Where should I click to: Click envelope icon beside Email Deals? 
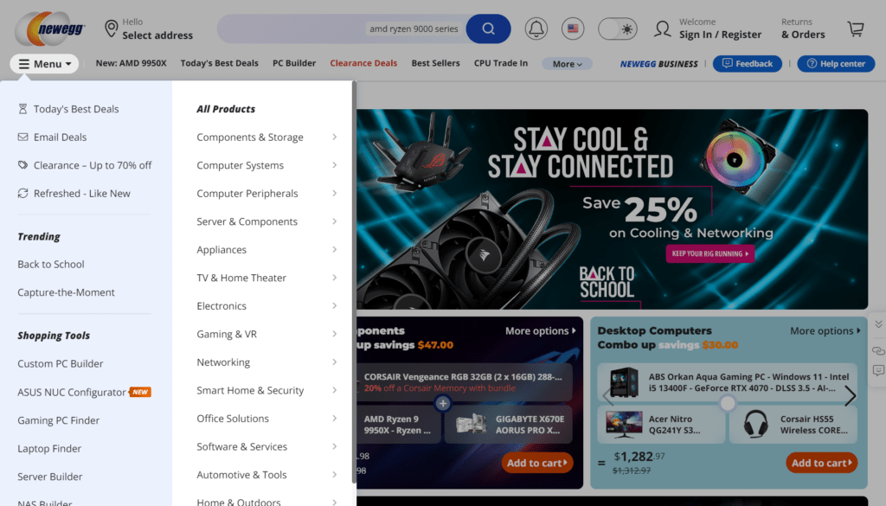coord(22,138)
